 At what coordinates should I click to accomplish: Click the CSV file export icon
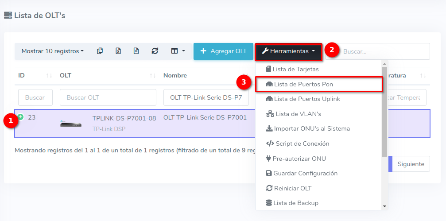136,51
